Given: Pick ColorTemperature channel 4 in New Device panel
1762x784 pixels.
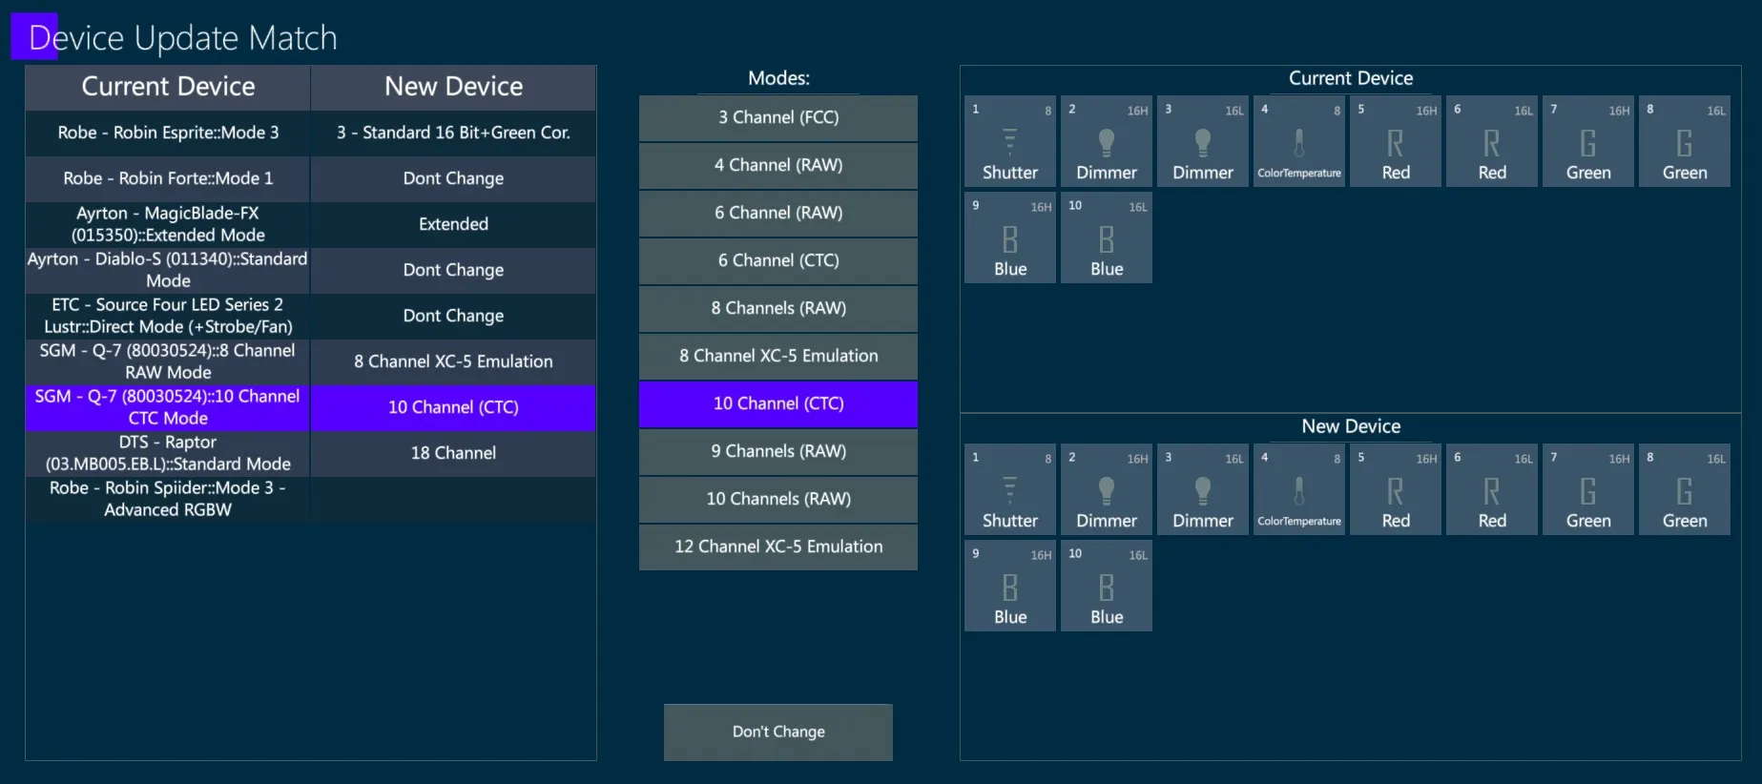Looking at the screenshot, I should coord(1299,489).
